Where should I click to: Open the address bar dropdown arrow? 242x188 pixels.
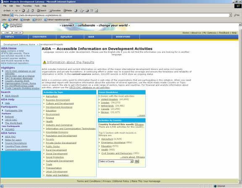(x=230, y=15)
